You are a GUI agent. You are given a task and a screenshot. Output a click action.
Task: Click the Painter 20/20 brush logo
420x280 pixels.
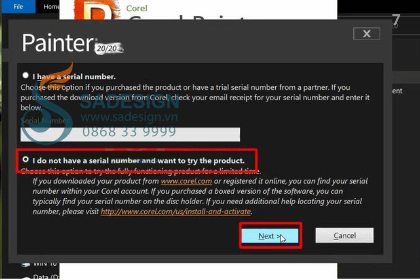(72, 43)
